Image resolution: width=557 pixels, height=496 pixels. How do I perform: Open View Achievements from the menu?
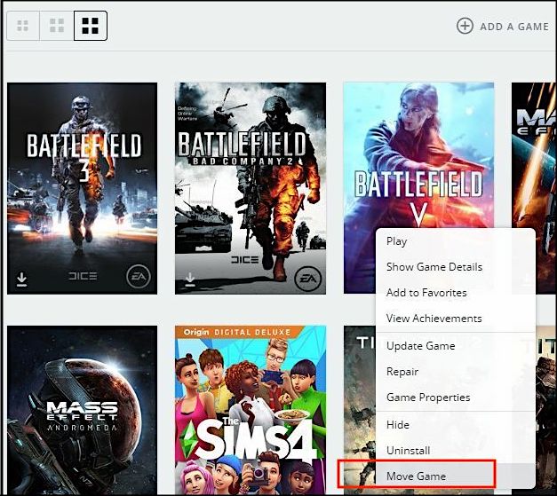[434, 319]
